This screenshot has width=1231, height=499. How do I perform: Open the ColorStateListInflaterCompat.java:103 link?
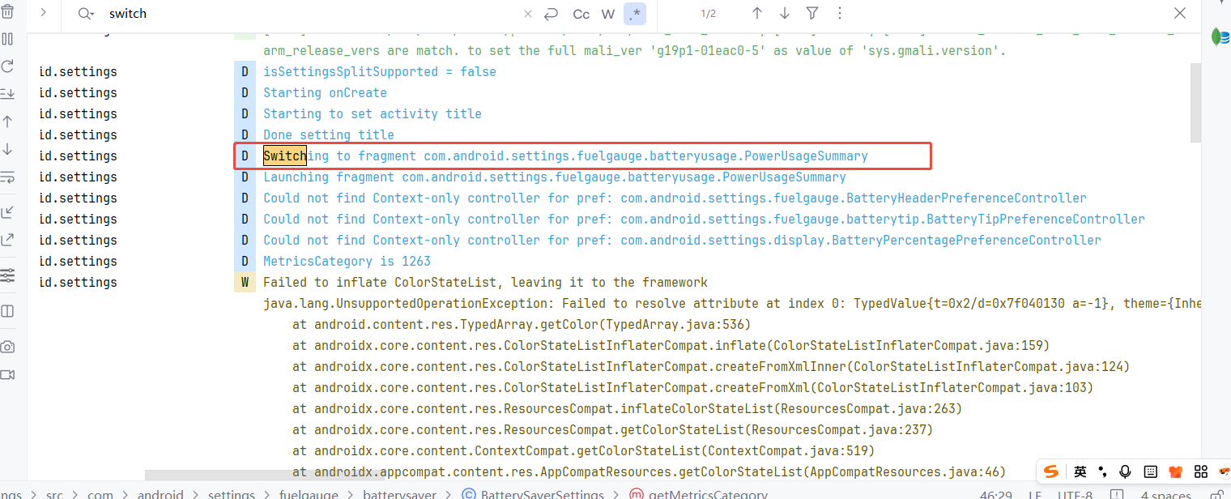tap(952, 388)
